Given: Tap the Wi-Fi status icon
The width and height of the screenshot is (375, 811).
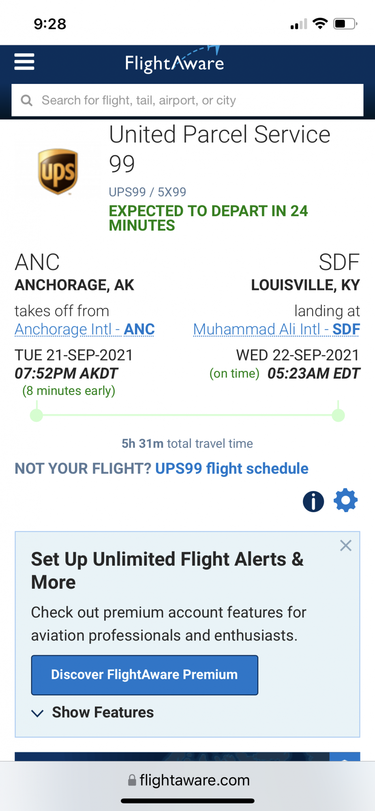Looking at the screenshot, I should click(x=320, y=24).
